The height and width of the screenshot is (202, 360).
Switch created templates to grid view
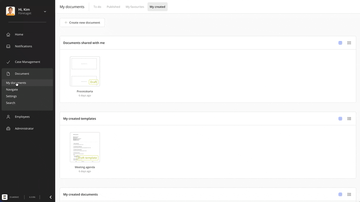(340, 119)
